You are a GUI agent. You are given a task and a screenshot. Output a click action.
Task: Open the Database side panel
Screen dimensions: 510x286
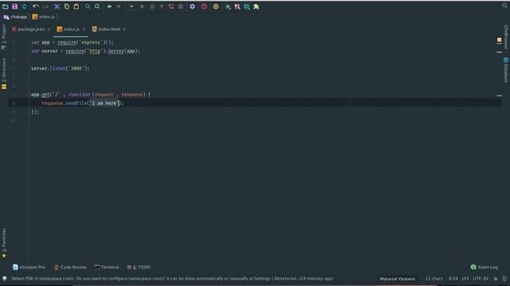click(x=506, y=70)
